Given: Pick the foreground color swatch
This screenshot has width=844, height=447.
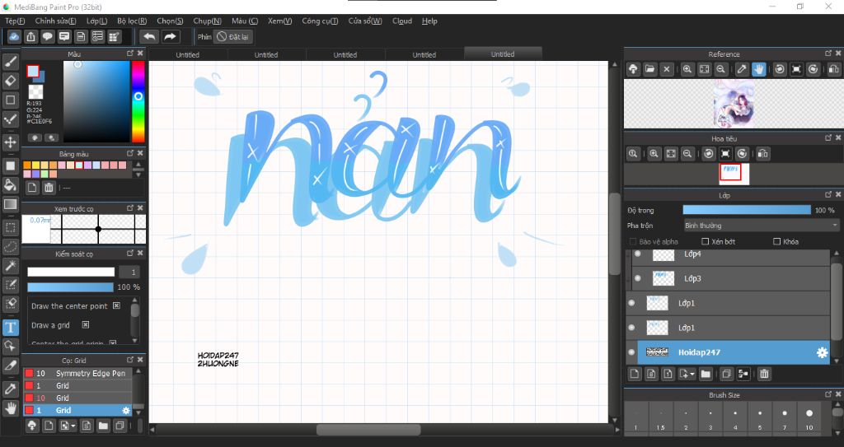Looking at the screenshot, I should click(33, 71).
